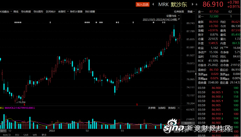The width and height of the screenshot is (241, 137).
Task: Click the 盘后量 value 29.14万
Action: tap(235, 83)
